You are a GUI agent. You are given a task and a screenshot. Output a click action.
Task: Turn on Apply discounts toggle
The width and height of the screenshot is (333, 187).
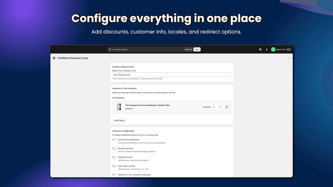point(115,157)
